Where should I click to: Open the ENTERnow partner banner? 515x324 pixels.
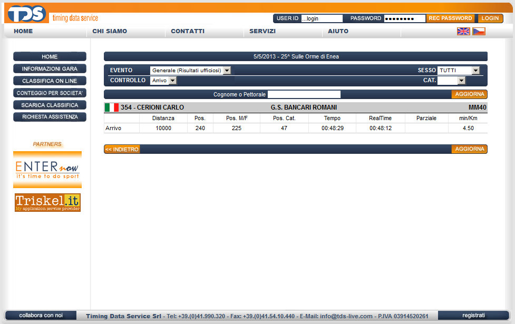point(47,169)
